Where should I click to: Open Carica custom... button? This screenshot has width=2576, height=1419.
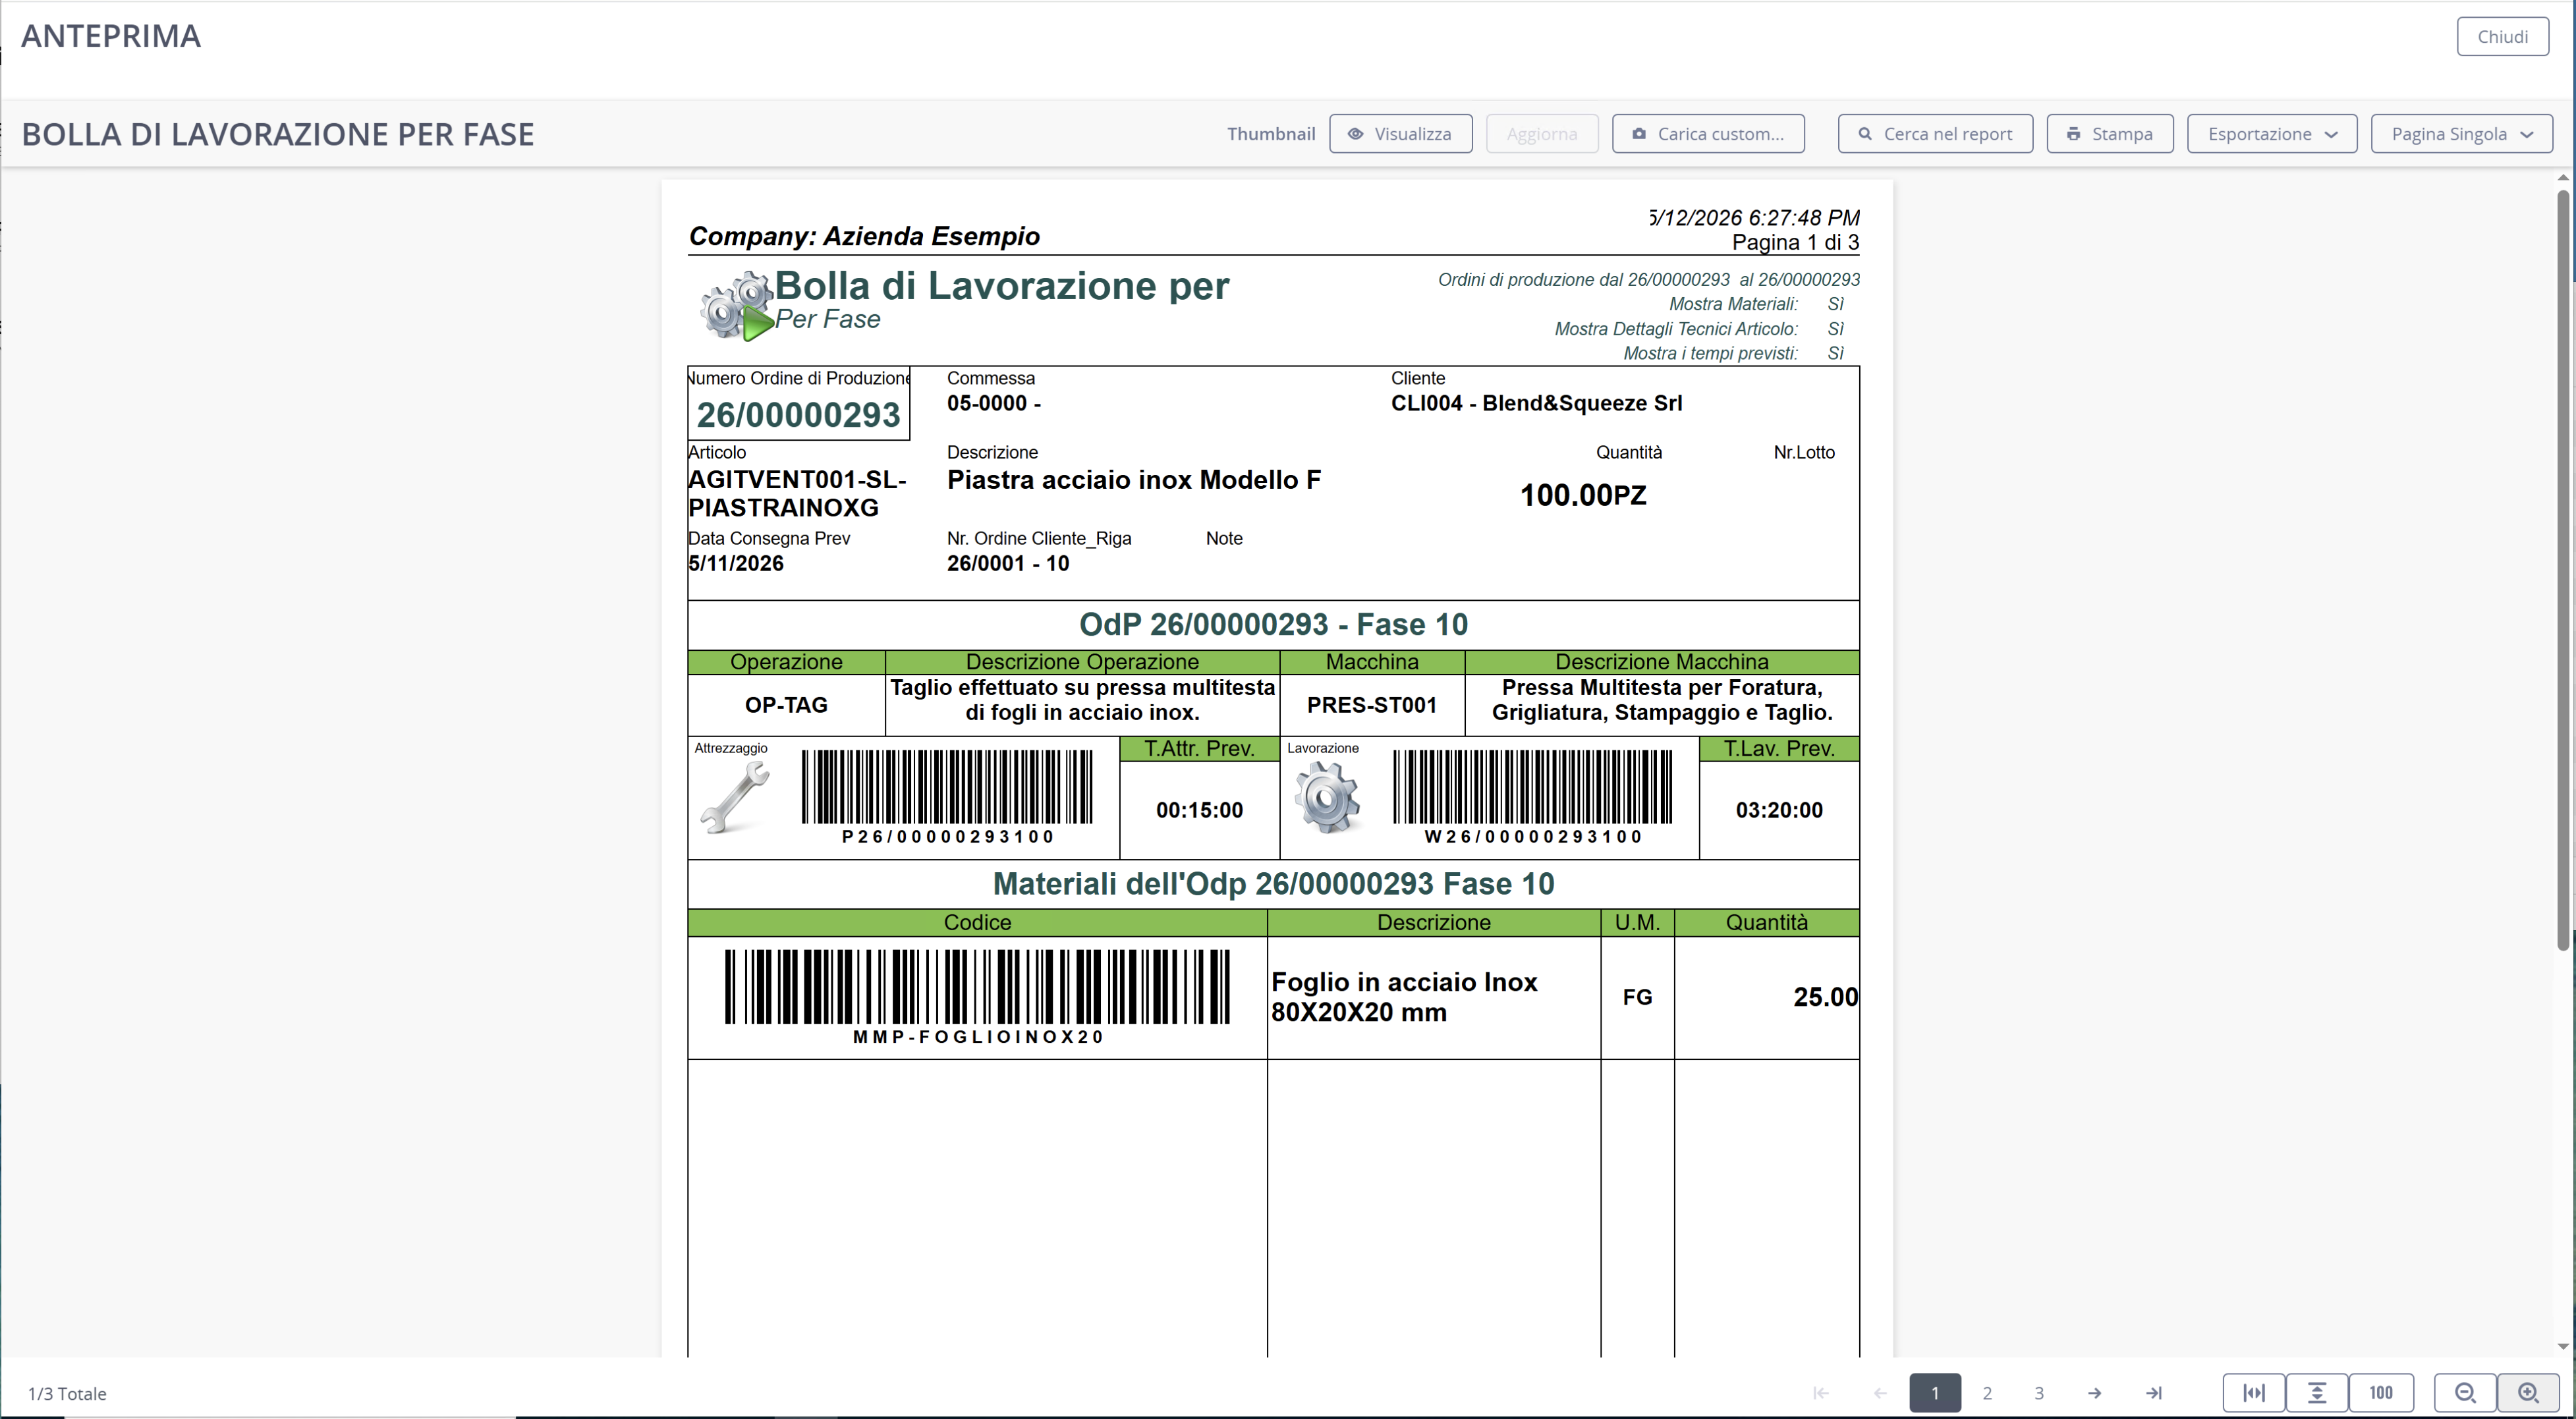click(1708, 134)
